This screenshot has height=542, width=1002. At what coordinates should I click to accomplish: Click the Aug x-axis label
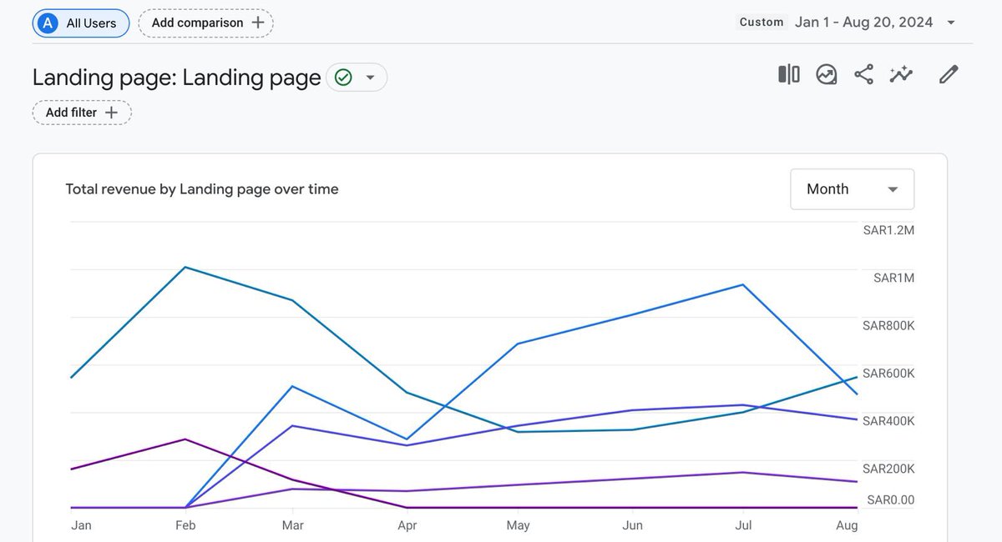tap(847, 525)
